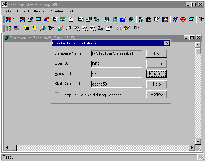
Task: Click the vertical scrollbar down arrow
Action: pos(198,142)
